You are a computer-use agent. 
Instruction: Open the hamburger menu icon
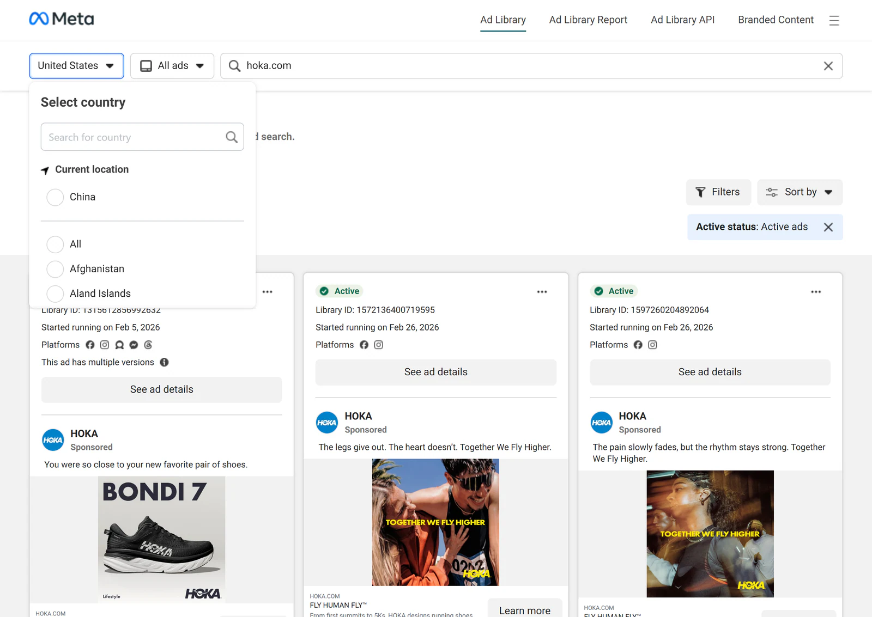pyautogui.click(x=834, y=21)
